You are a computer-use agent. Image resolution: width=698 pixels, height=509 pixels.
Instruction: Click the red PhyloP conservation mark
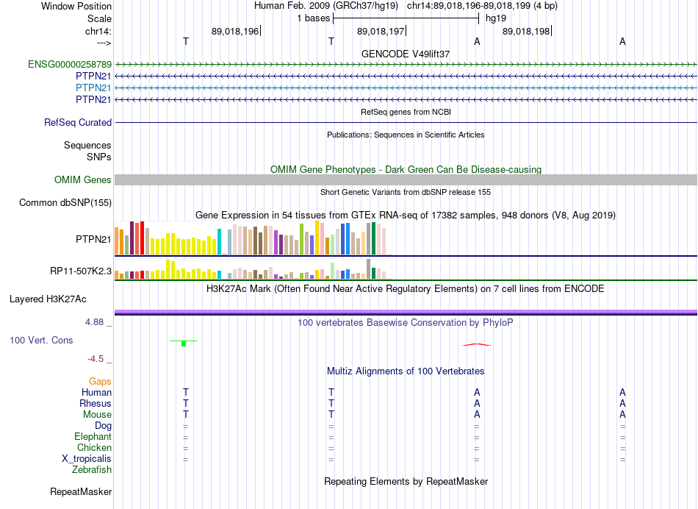point(477,344)
